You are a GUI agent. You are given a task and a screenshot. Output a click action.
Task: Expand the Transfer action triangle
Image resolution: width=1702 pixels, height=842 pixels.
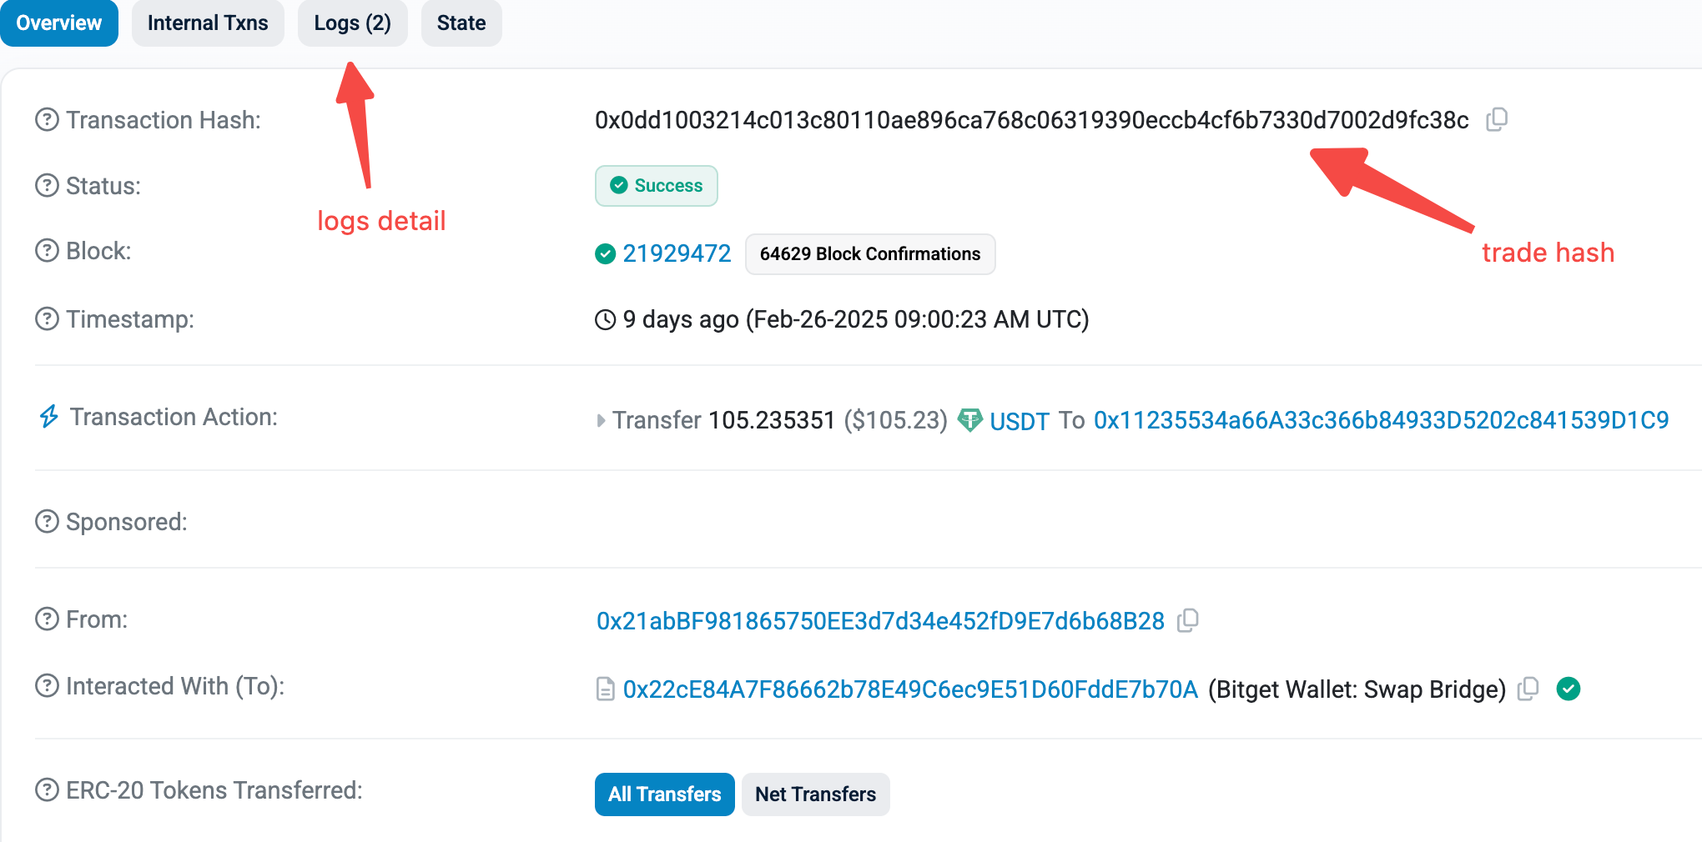[601, 420]
